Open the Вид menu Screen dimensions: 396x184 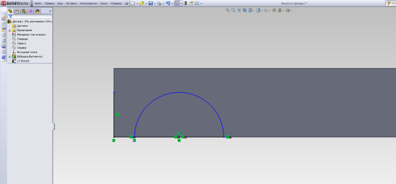pos(60,3)
